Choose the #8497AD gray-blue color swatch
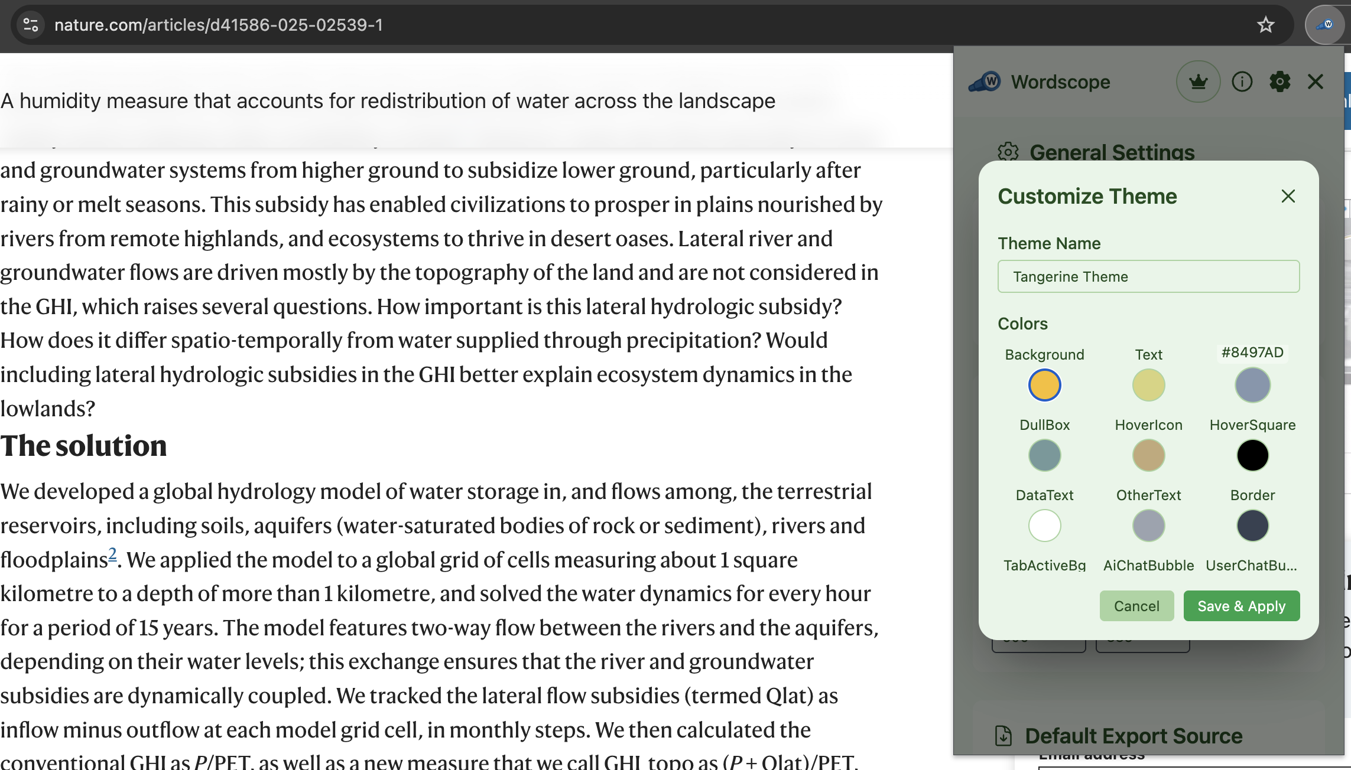The image size is (1351, 770). (1252, 385)
